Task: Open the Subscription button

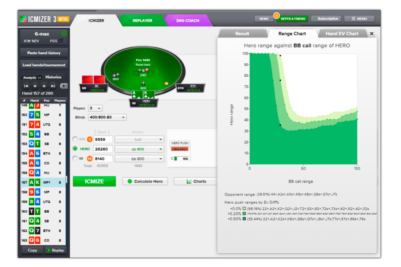Action: coord(326,19)
